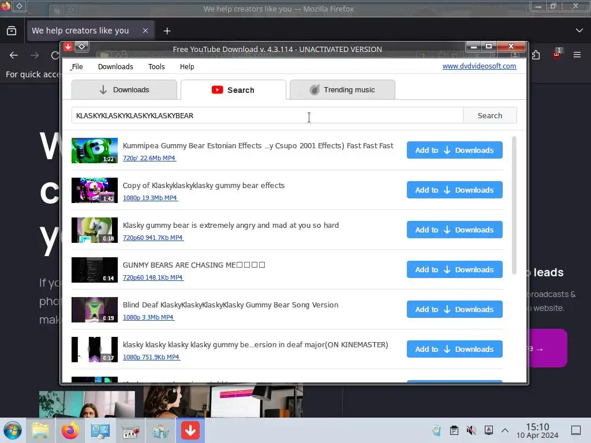The image size is (591, 443).
Task: Choose 720p60 148.1Kb MP4 format link
Action: coord(153,277)
